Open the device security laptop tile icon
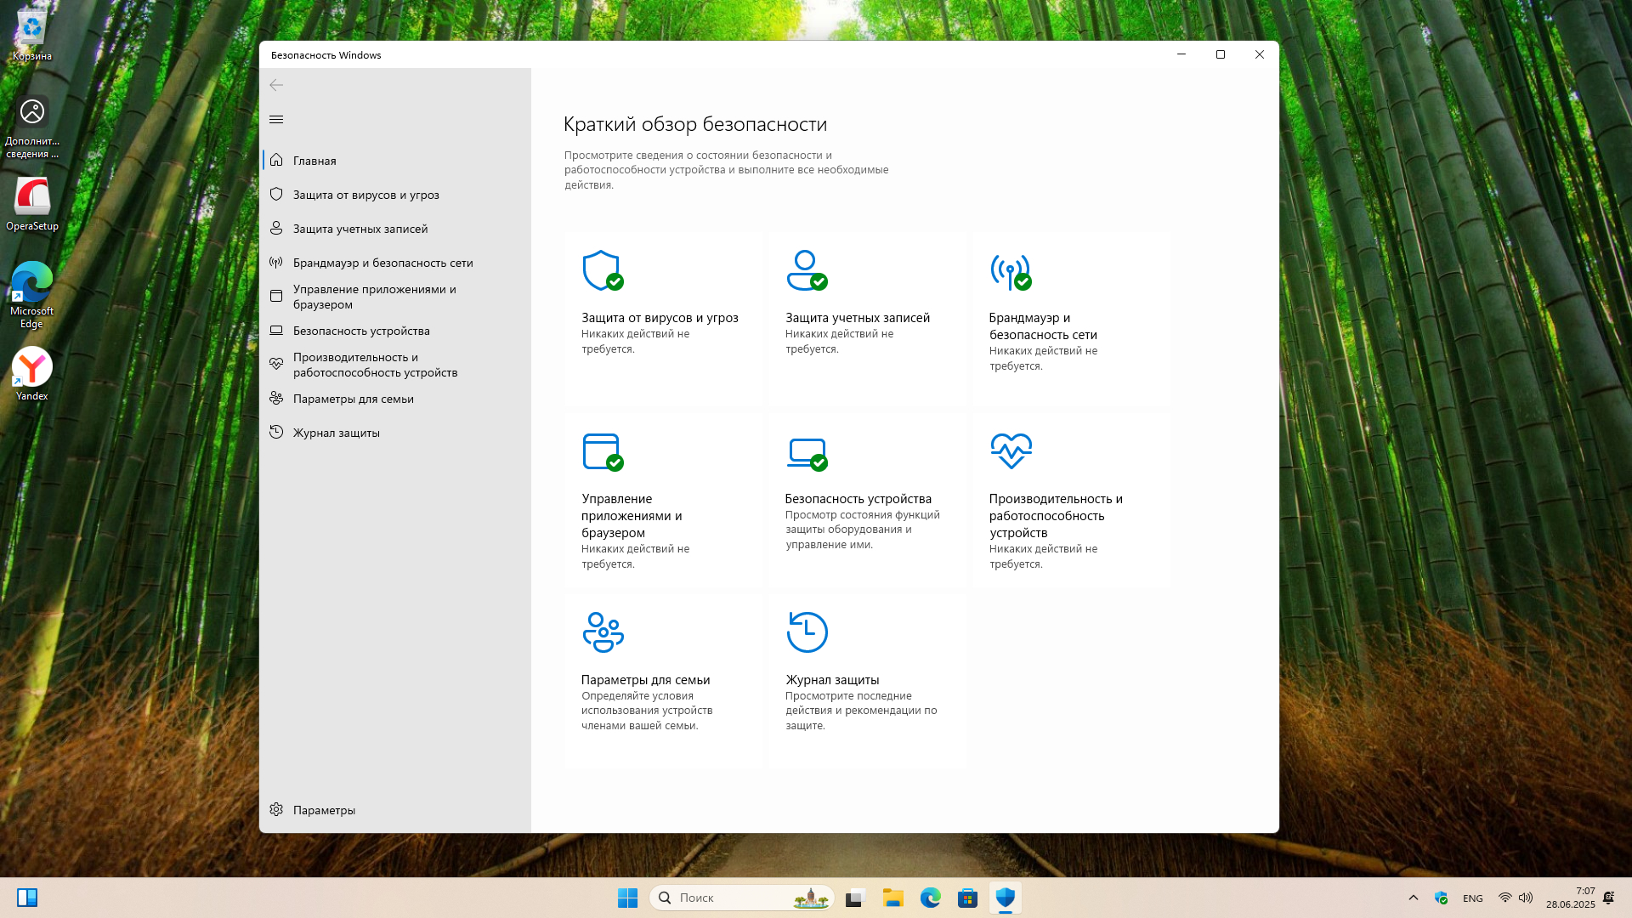Screen dimensions: 1632x918 [807, 452]
